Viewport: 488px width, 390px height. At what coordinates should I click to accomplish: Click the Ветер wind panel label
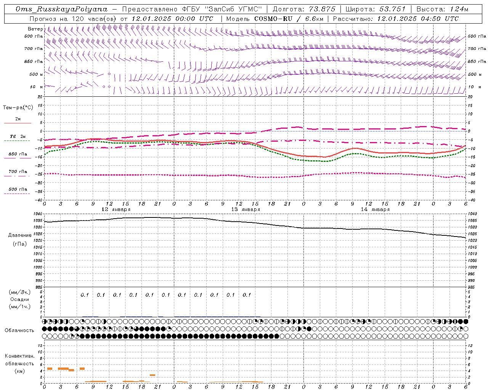pos(35,29)
